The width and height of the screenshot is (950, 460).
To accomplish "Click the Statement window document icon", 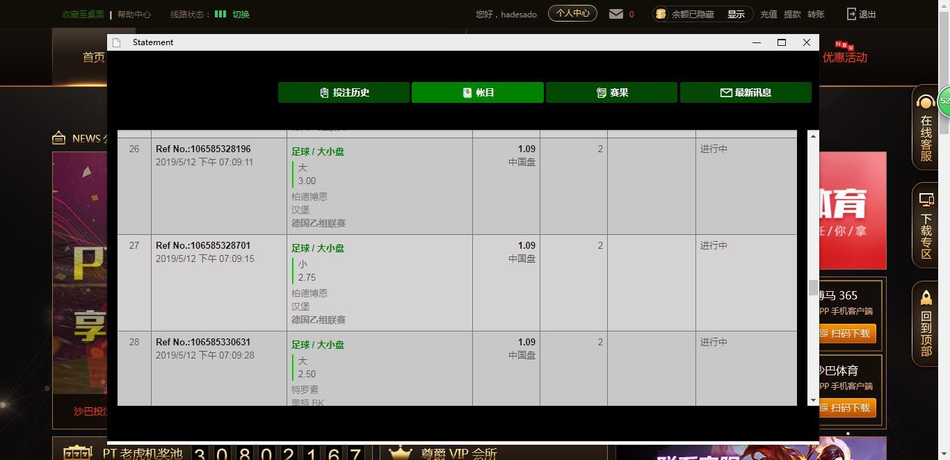I will [x=117, y=42].
